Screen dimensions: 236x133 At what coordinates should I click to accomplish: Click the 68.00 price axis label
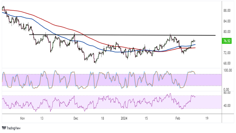[227, 63]
